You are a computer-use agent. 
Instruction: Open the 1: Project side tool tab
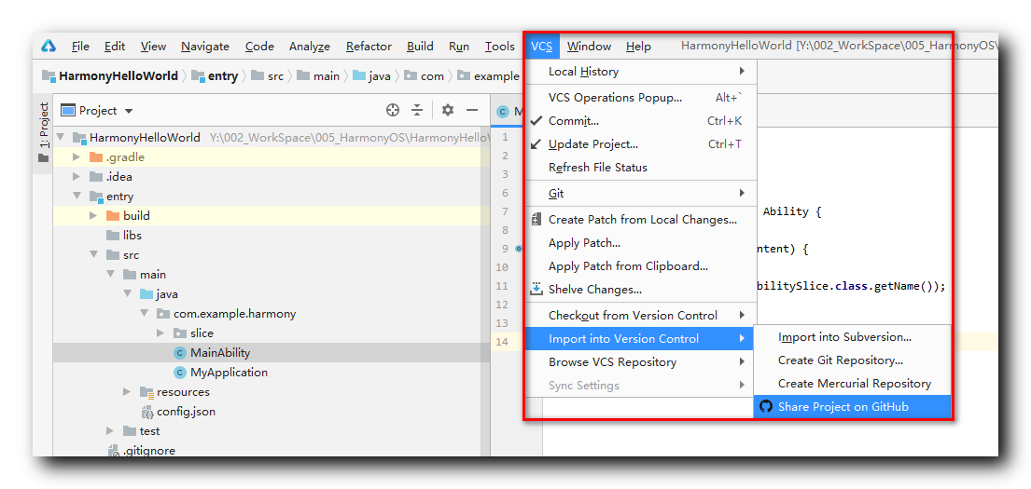[44, 131]
